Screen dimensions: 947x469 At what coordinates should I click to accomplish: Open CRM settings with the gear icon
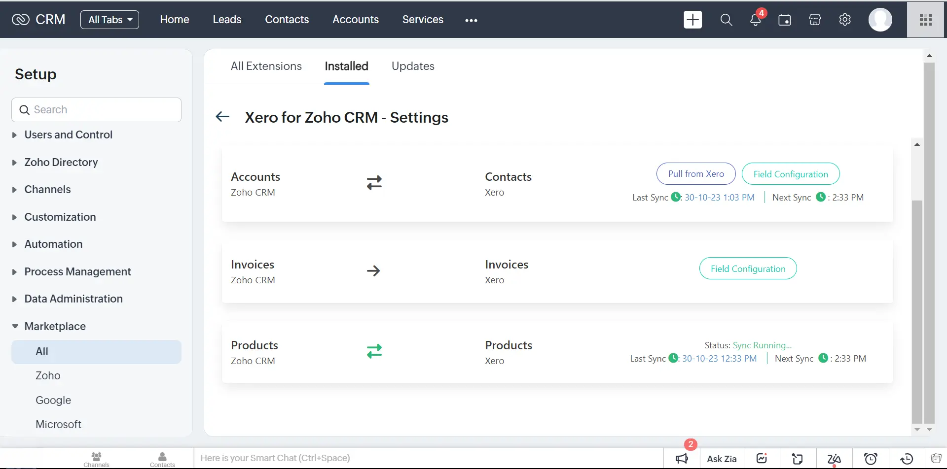(845, 20)
